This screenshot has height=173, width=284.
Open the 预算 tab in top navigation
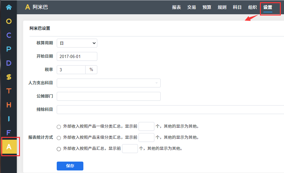pos(207,7)
